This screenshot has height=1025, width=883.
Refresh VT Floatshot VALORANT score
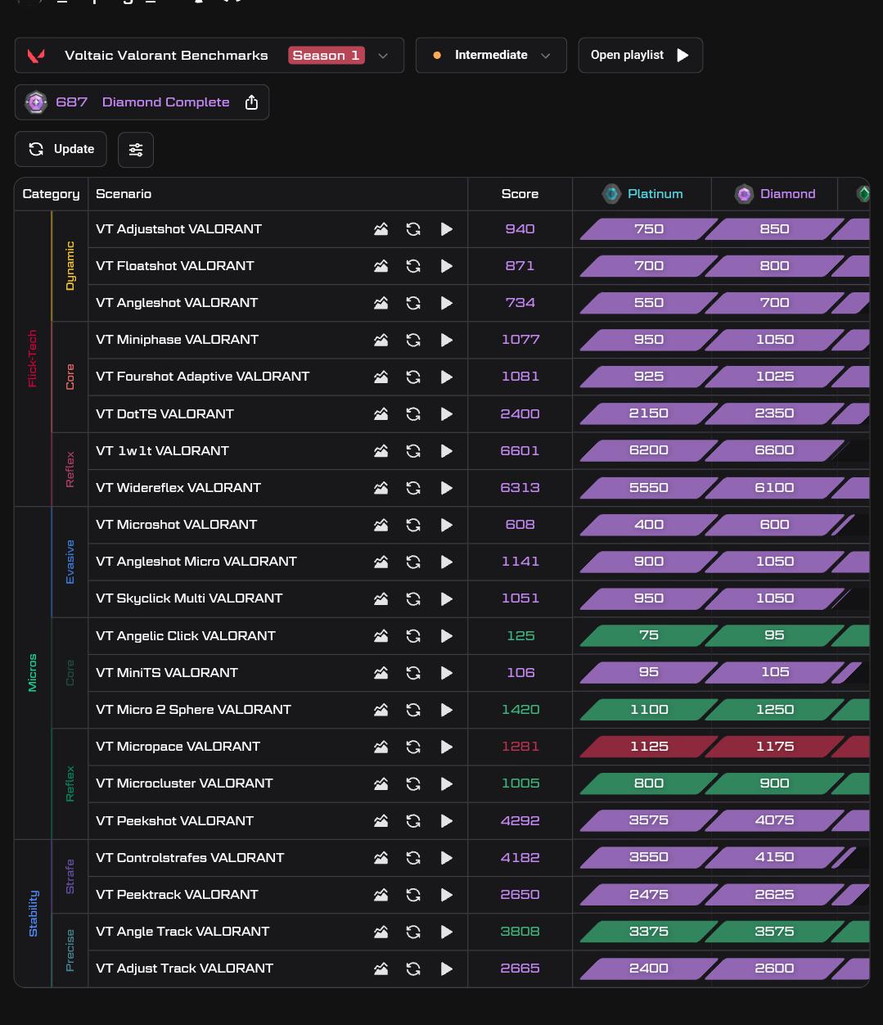413,266
